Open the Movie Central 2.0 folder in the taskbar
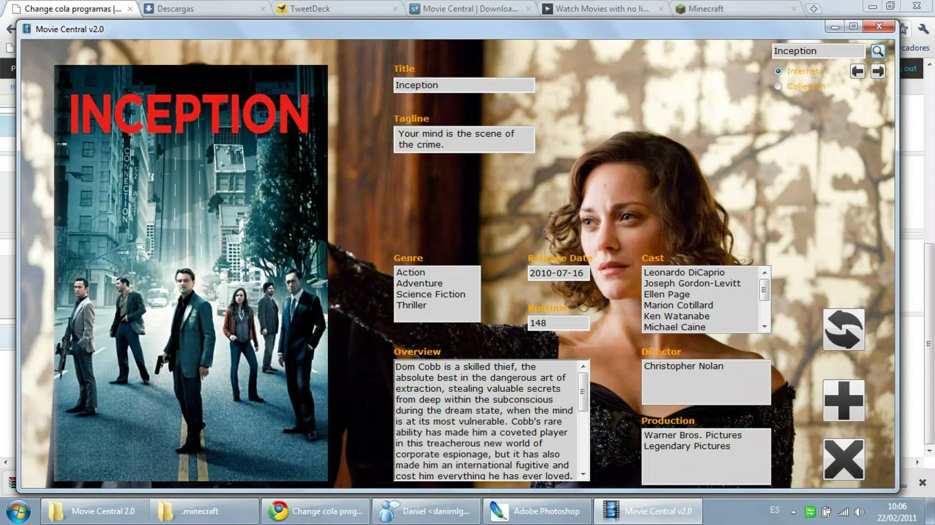 pyautogui.click(x=96, y=511)
